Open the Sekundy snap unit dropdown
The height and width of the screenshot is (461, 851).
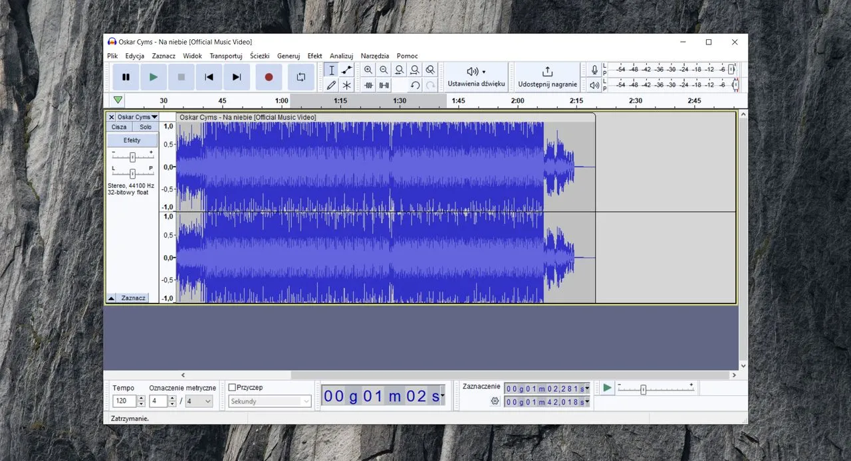269,401
